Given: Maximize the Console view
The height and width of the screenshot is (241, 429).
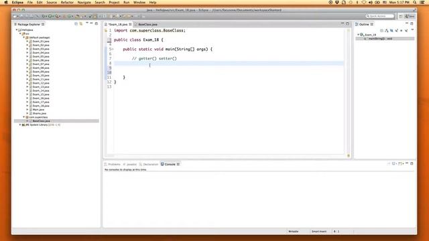Looking at the screenshot, I should [x=412, y=163].
